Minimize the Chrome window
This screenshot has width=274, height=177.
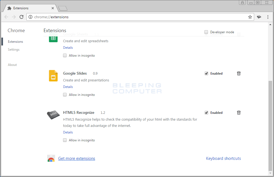click(251, 2)
